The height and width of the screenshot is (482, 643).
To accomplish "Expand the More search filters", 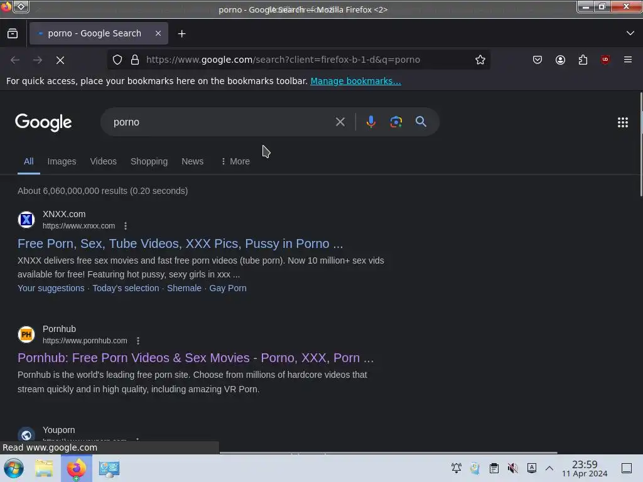I will point(235,161).
